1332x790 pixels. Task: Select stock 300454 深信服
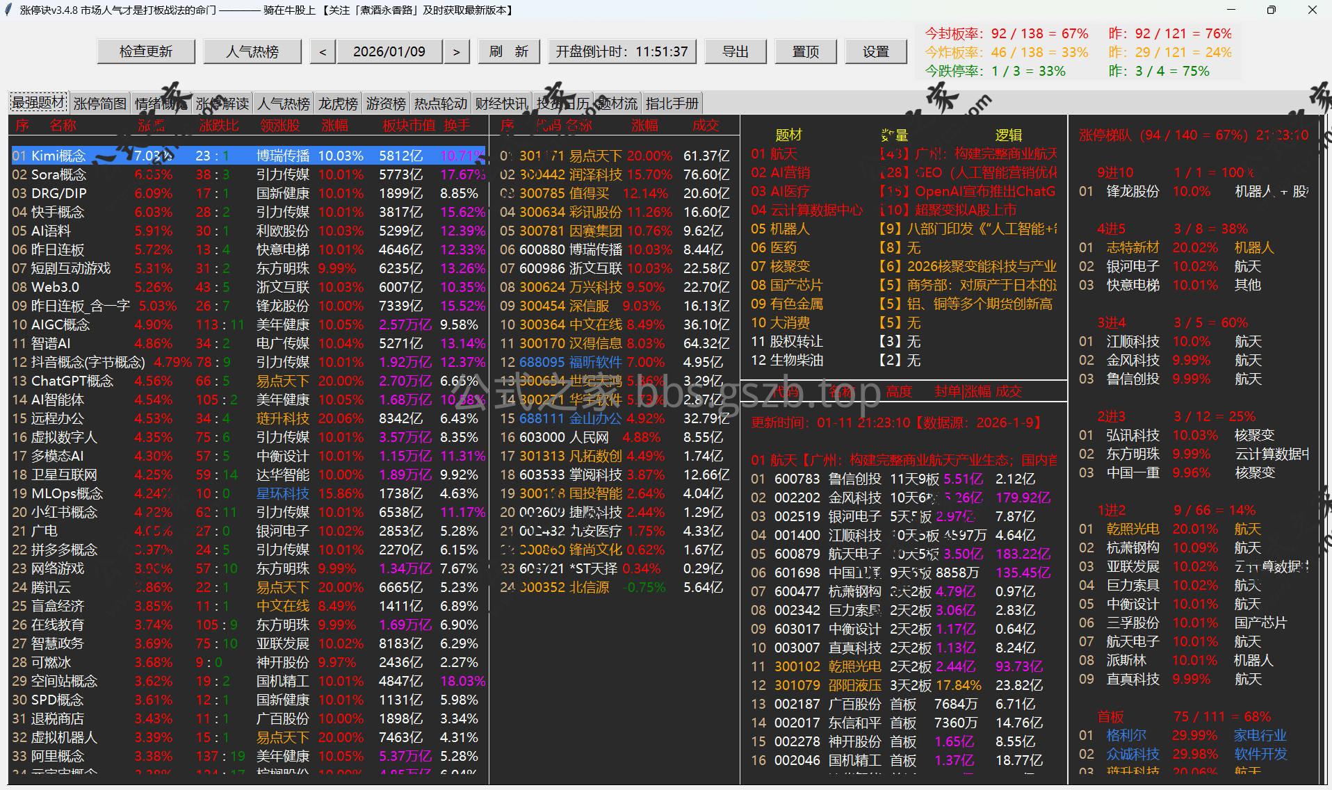coord(615,306)
